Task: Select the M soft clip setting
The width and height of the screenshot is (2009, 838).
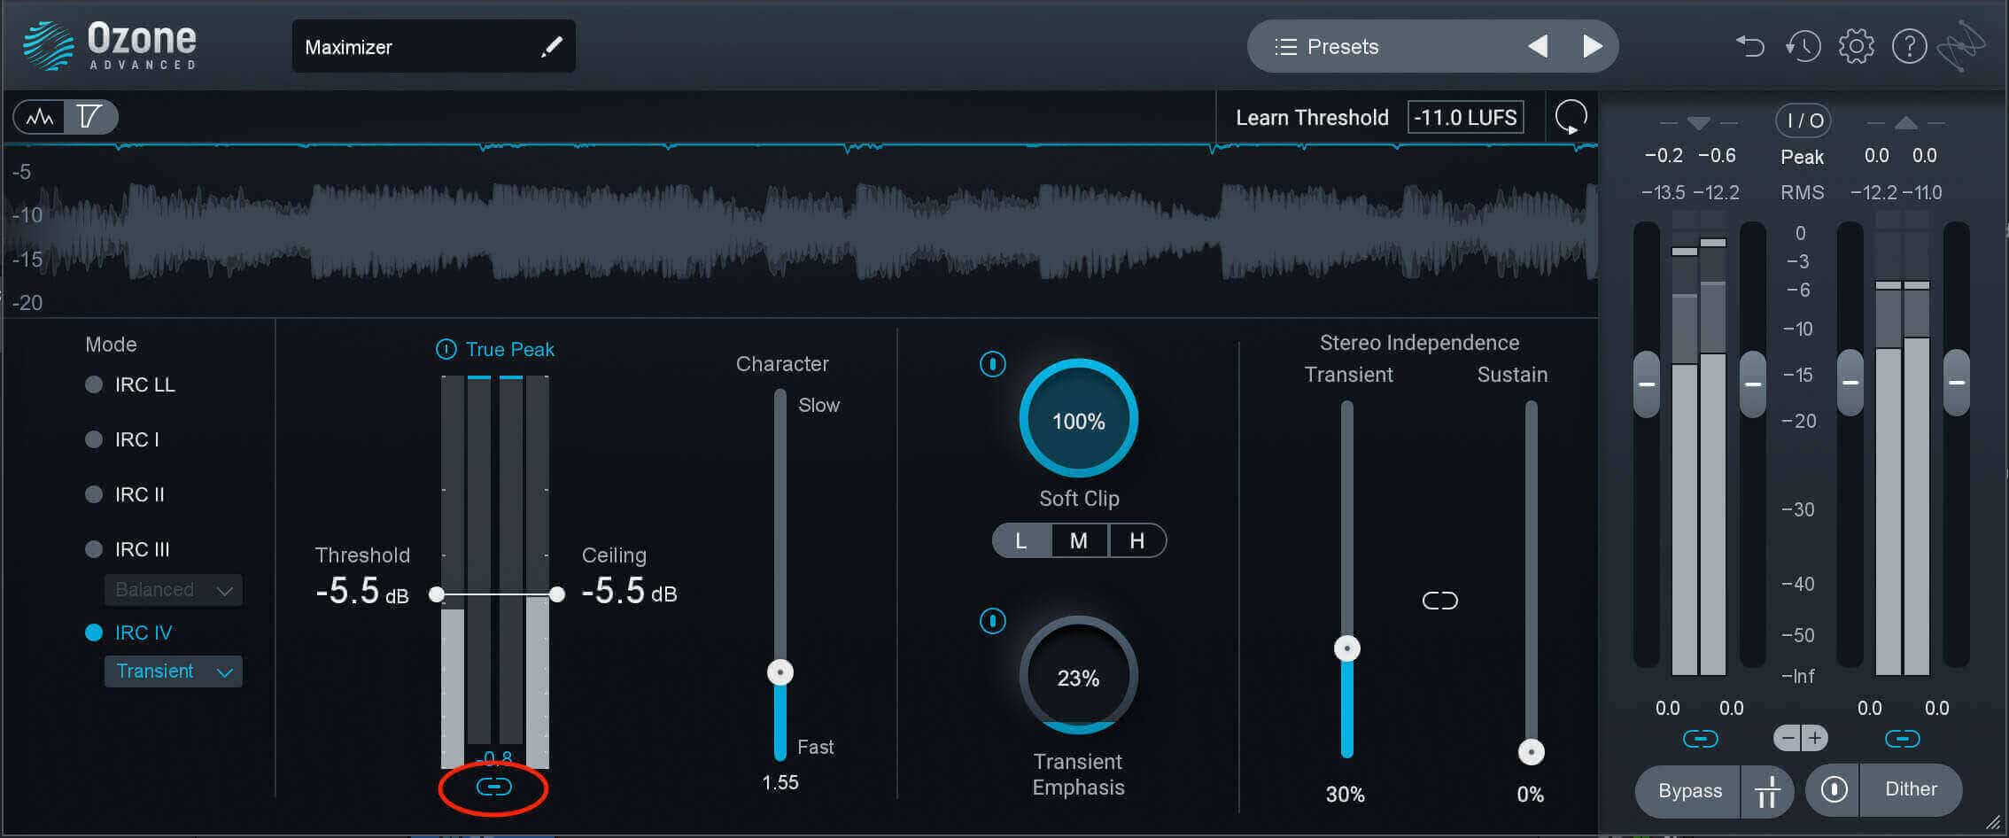Action: 1079,540
